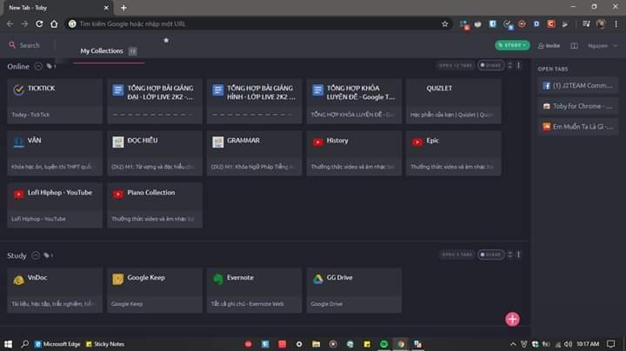Click Open 12 Tabs for Online
Viewport: 626px width, 351px height.
(x=455, y=65)
